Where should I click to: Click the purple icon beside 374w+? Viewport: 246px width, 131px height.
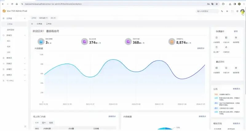coord(85,42)
